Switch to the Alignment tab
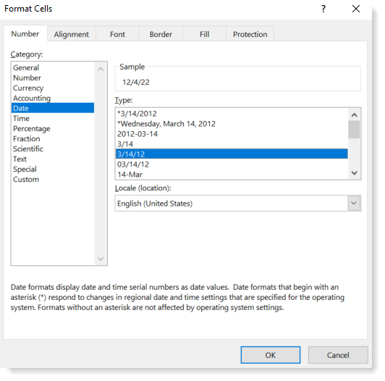This screenshot has height=381, width=385. pyautogui.click(x=72, y=34)
